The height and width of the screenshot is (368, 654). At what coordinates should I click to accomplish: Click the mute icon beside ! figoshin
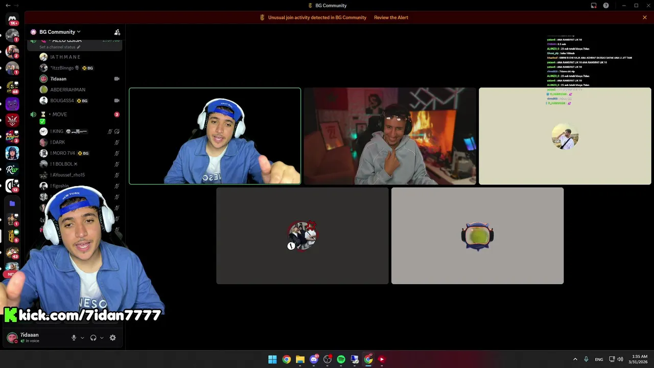pyautogui.click(x=116, y=186)
